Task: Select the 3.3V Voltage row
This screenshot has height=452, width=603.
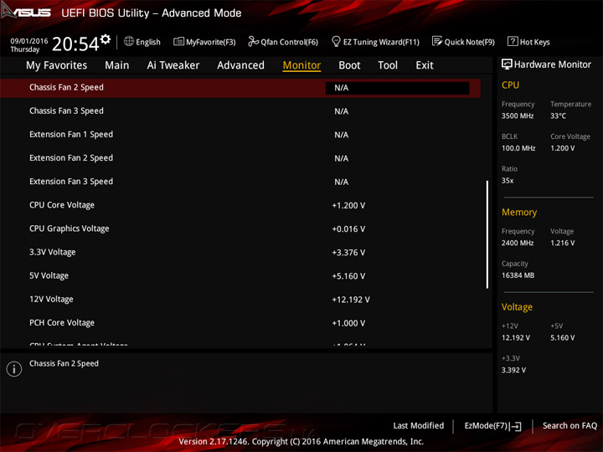Action: pyautogui.click(x=240, y=252)
